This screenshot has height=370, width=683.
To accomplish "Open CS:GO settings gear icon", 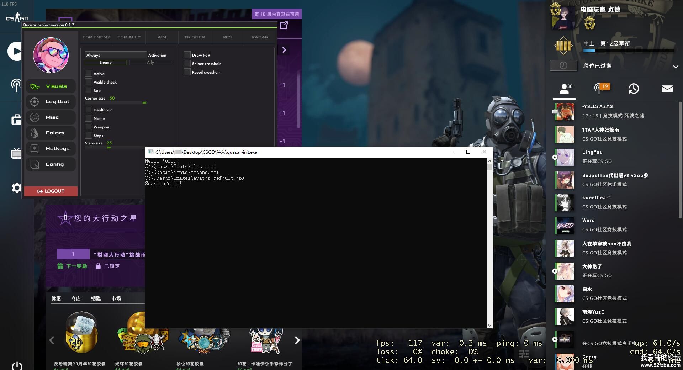I will click(x=16, y=188).
